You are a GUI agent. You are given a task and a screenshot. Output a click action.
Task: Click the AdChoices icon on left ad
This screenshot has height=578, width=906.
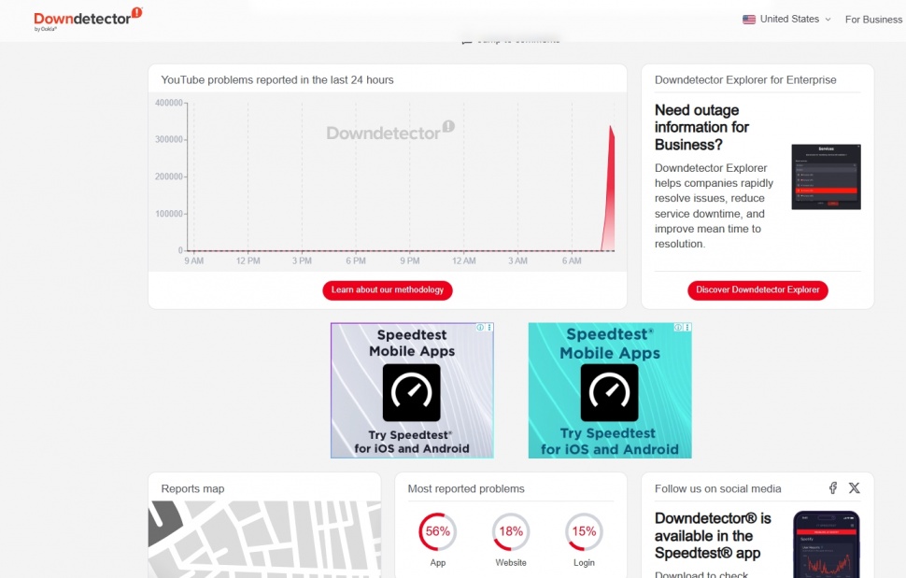coord(480,328)
